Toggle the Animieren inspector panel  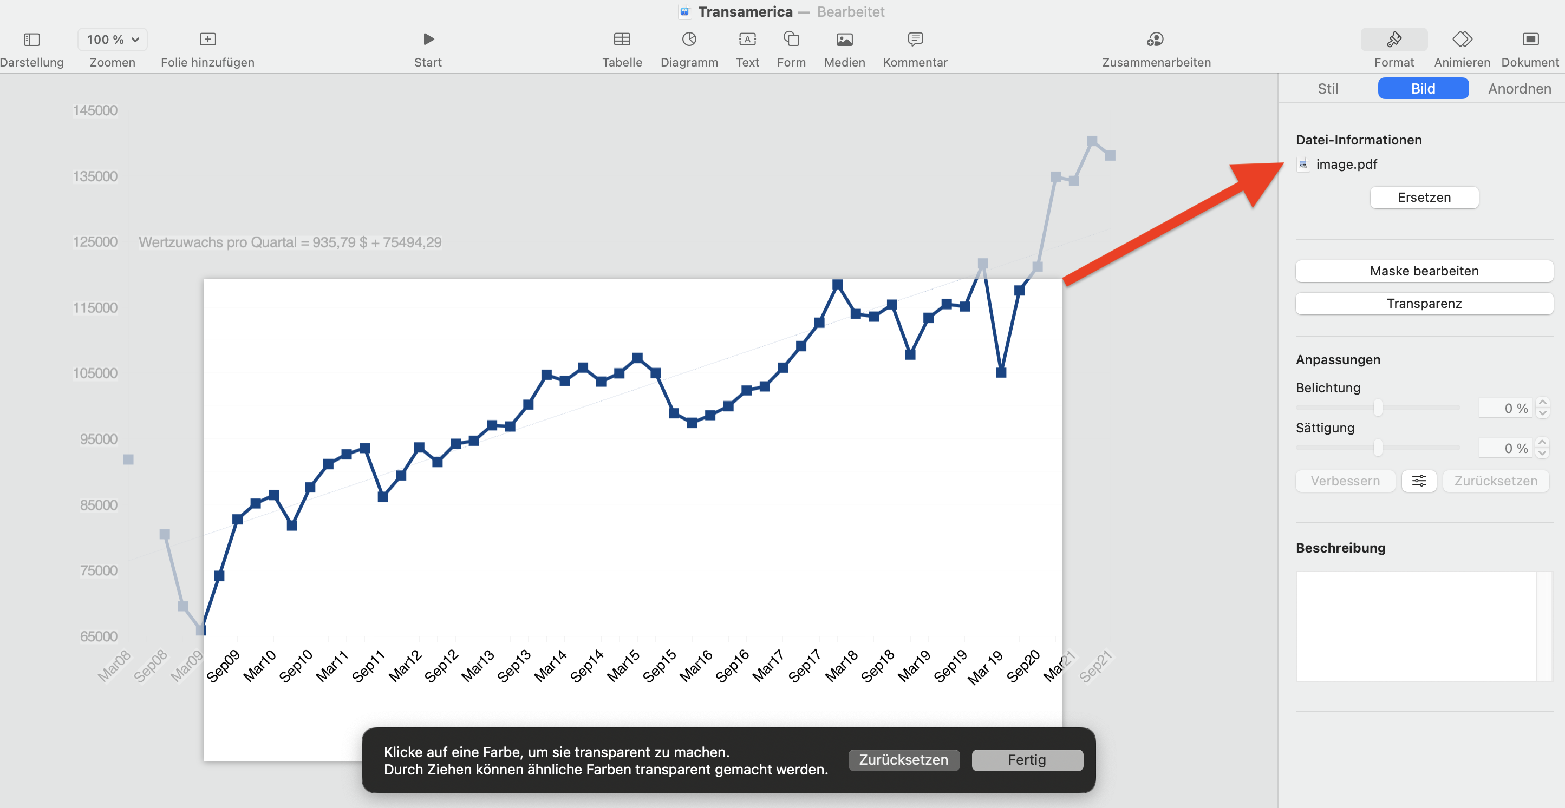coord(1461,40)
